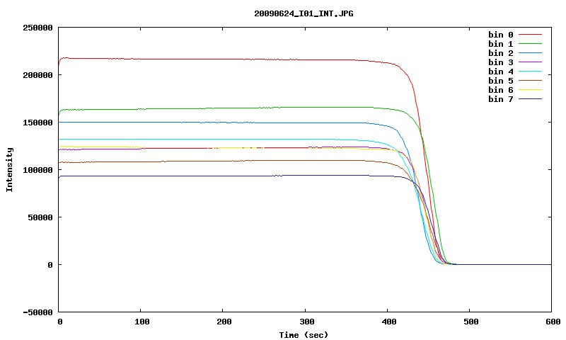
Task: Click the 200 x-axis tick label
Action: [224, 322]
